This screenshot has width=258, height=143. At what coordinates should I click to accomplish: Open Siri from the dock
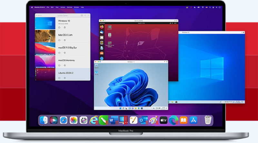click(x=54, y=120)
